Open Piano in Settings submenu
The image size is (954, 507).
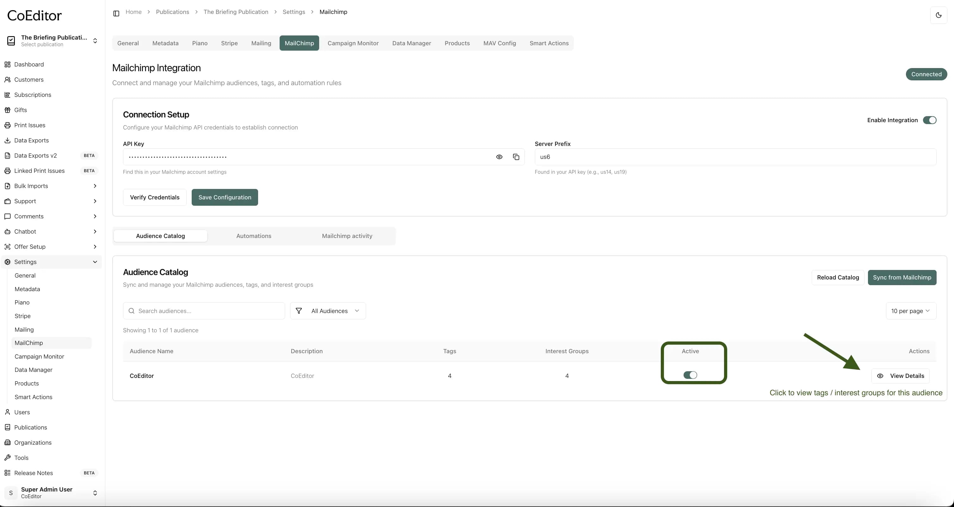[x=22, y=303]
